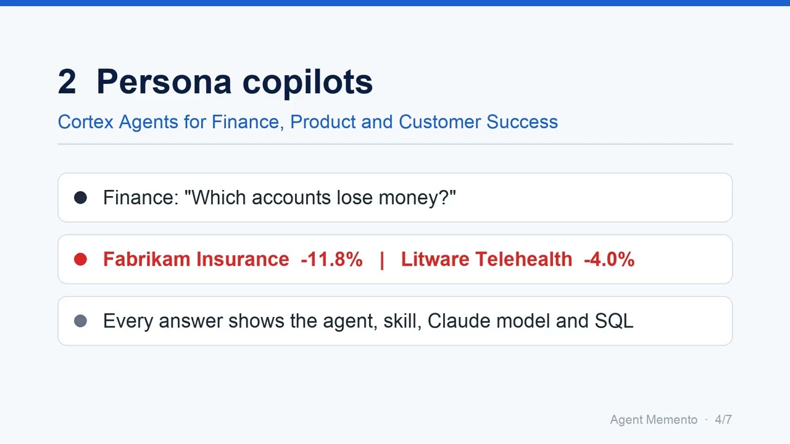This screenshot has height=444, width=790.
Task: Click the red bullet beside Fabrikam Insurance
Action: [80, 259]
